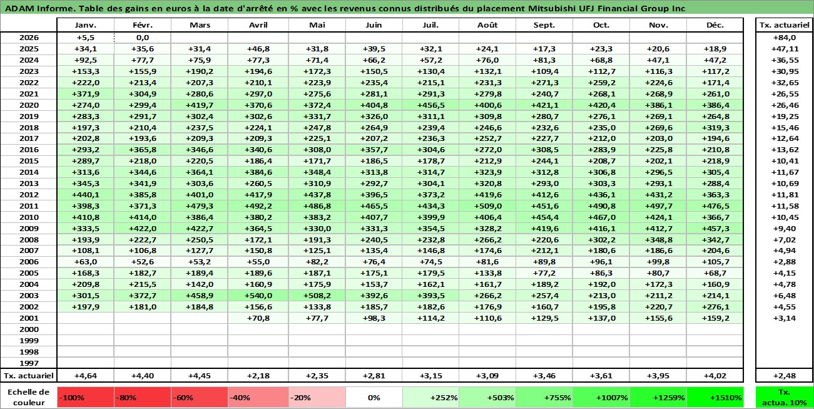Select the -60% color scale swatch
This screenshot has width=814, height=409.
pos(199,397)
